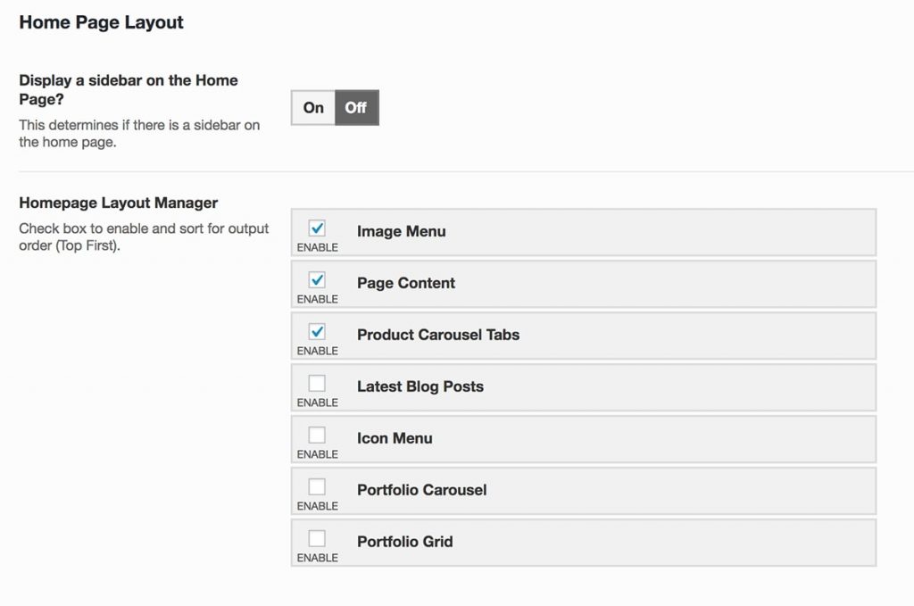The width and height of the screenshot is (914, 606).
Task: Enable the Portfolio Carousel checkbox
Action: (317, 486)
